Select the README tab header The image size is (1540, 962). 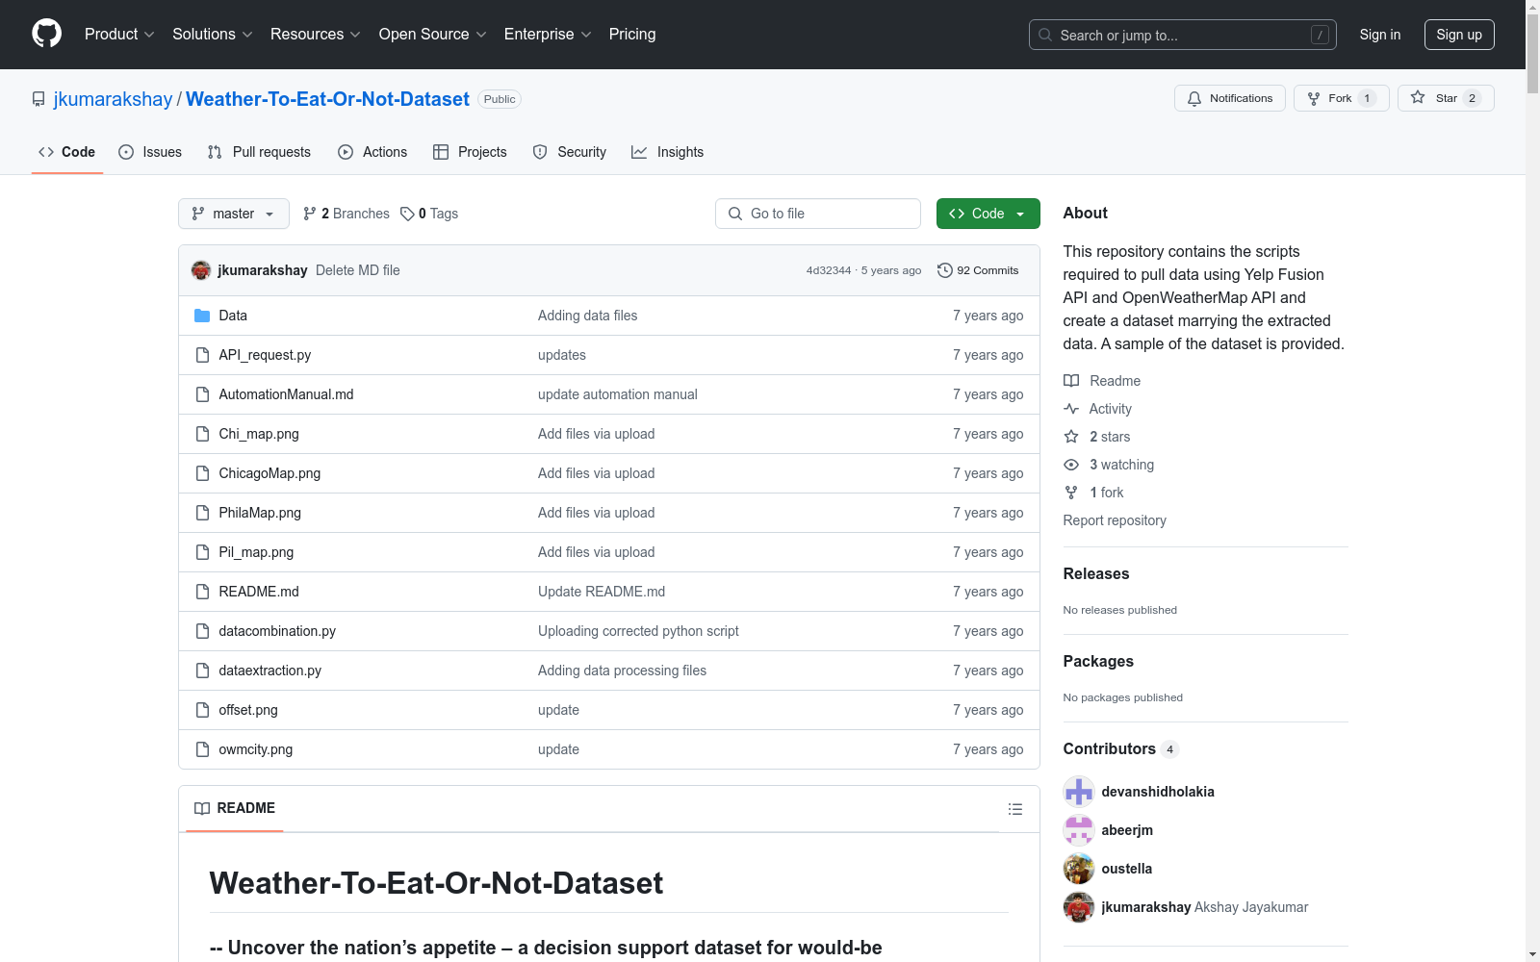coord(235,808)
